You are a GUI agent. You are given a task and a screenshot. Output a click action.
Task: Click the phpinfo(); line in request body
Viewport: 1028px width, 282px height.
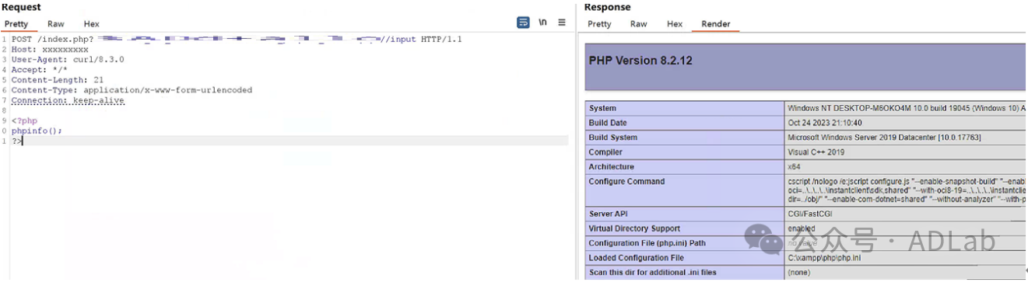[x=37, y=131]
